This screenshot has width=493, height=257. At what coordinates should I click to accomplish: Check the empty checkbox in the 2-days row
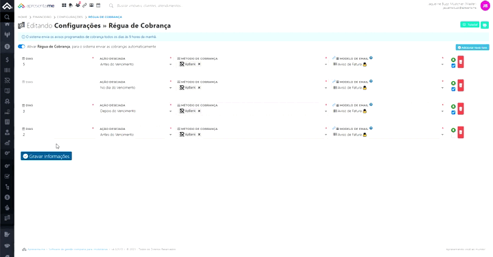coord(453,136)
